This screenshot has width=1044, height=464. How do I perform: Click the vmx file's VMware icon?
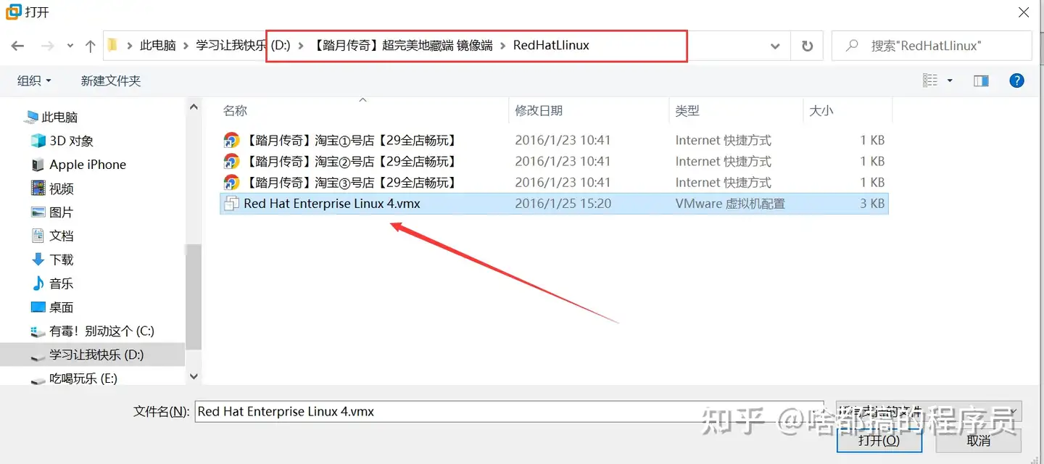[x=231, y=204]
